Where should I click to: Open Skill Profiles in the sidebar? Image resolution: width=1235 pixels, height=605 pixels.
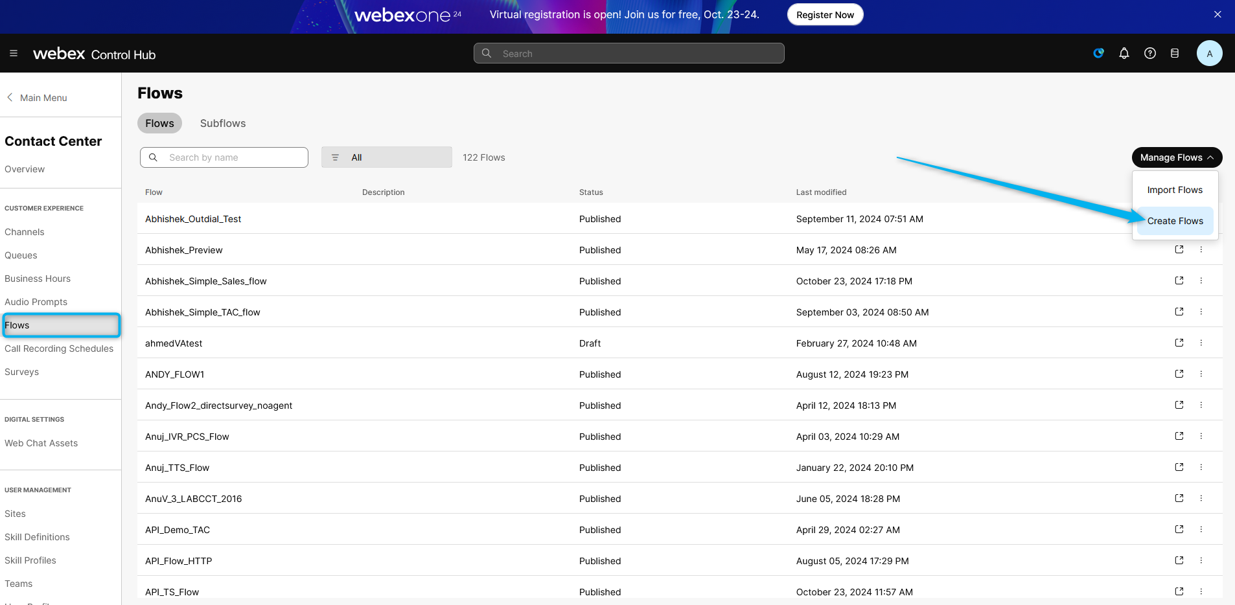point(30,560)
